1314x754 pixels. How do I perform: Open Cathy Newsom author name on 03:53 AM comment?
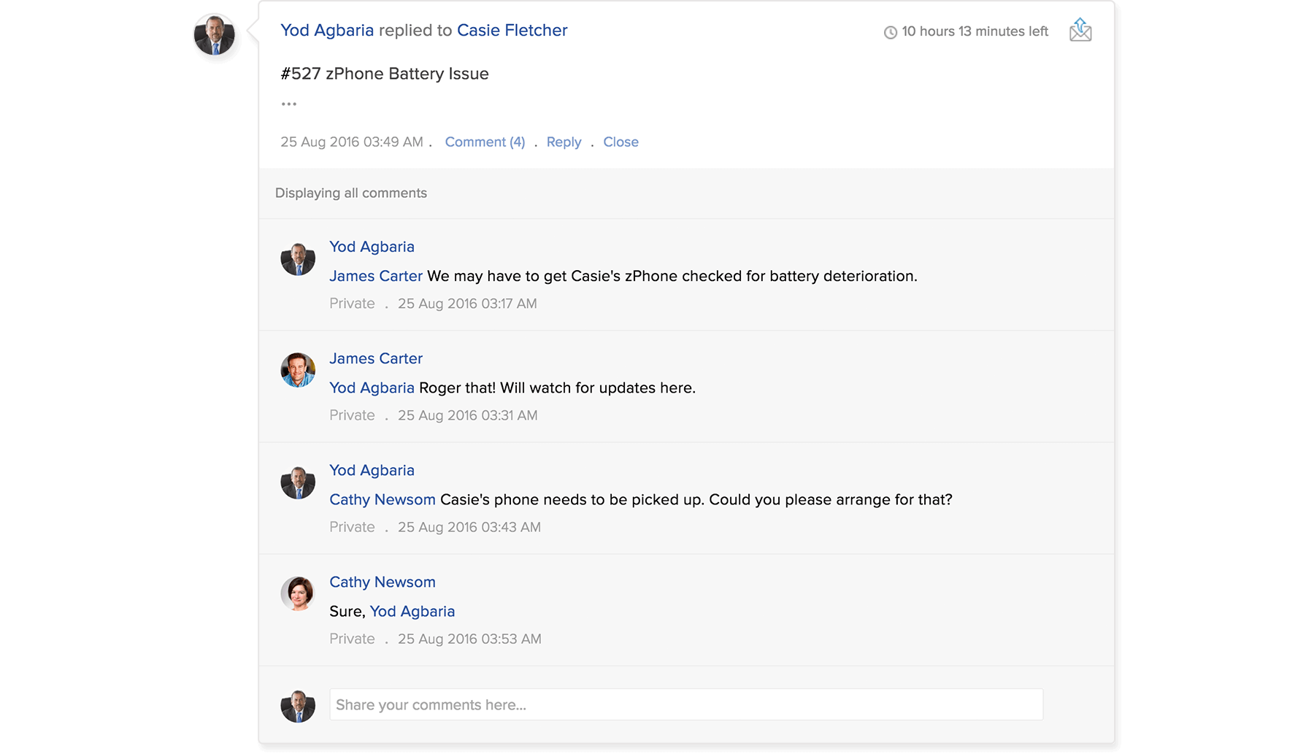383,582
